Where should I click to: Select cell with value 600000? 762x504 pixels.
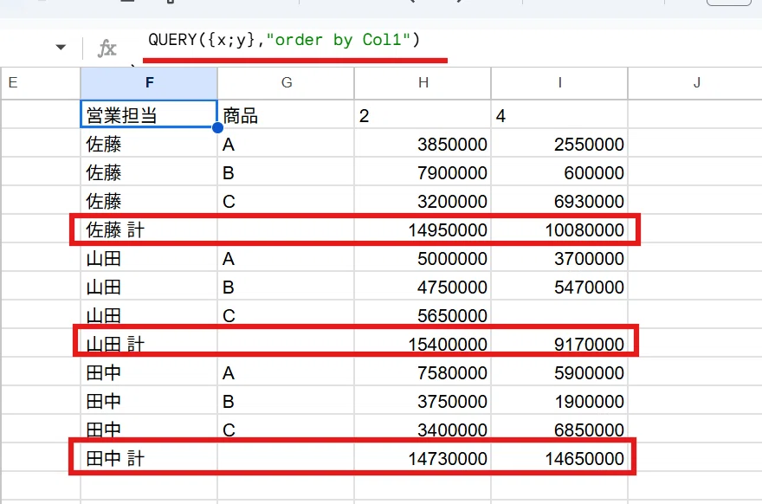coord(559,171)
